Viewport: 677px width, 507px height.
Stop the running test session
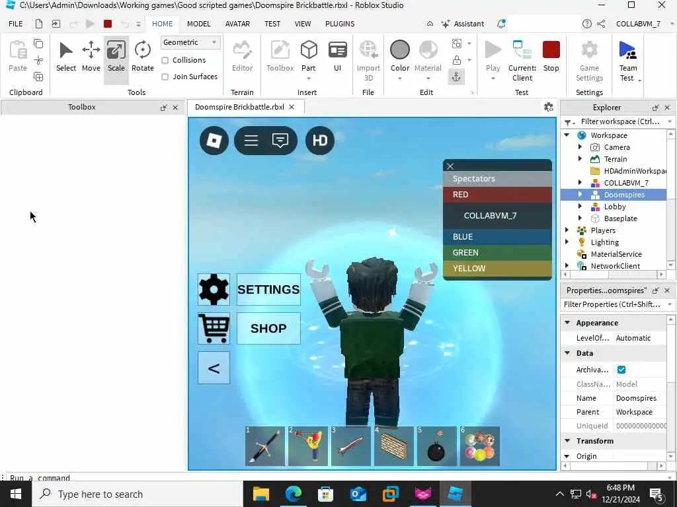point(551,56)
